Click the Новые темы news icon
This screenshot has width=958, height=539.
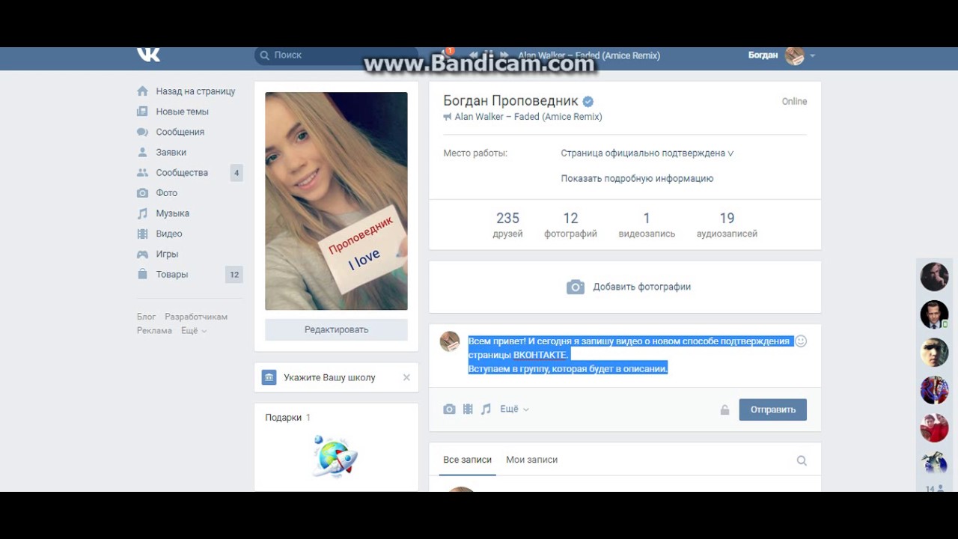coord(142,112)
